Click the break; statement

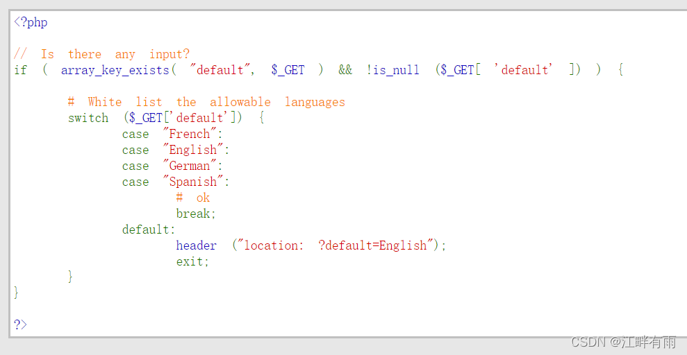tap(197, 214)
